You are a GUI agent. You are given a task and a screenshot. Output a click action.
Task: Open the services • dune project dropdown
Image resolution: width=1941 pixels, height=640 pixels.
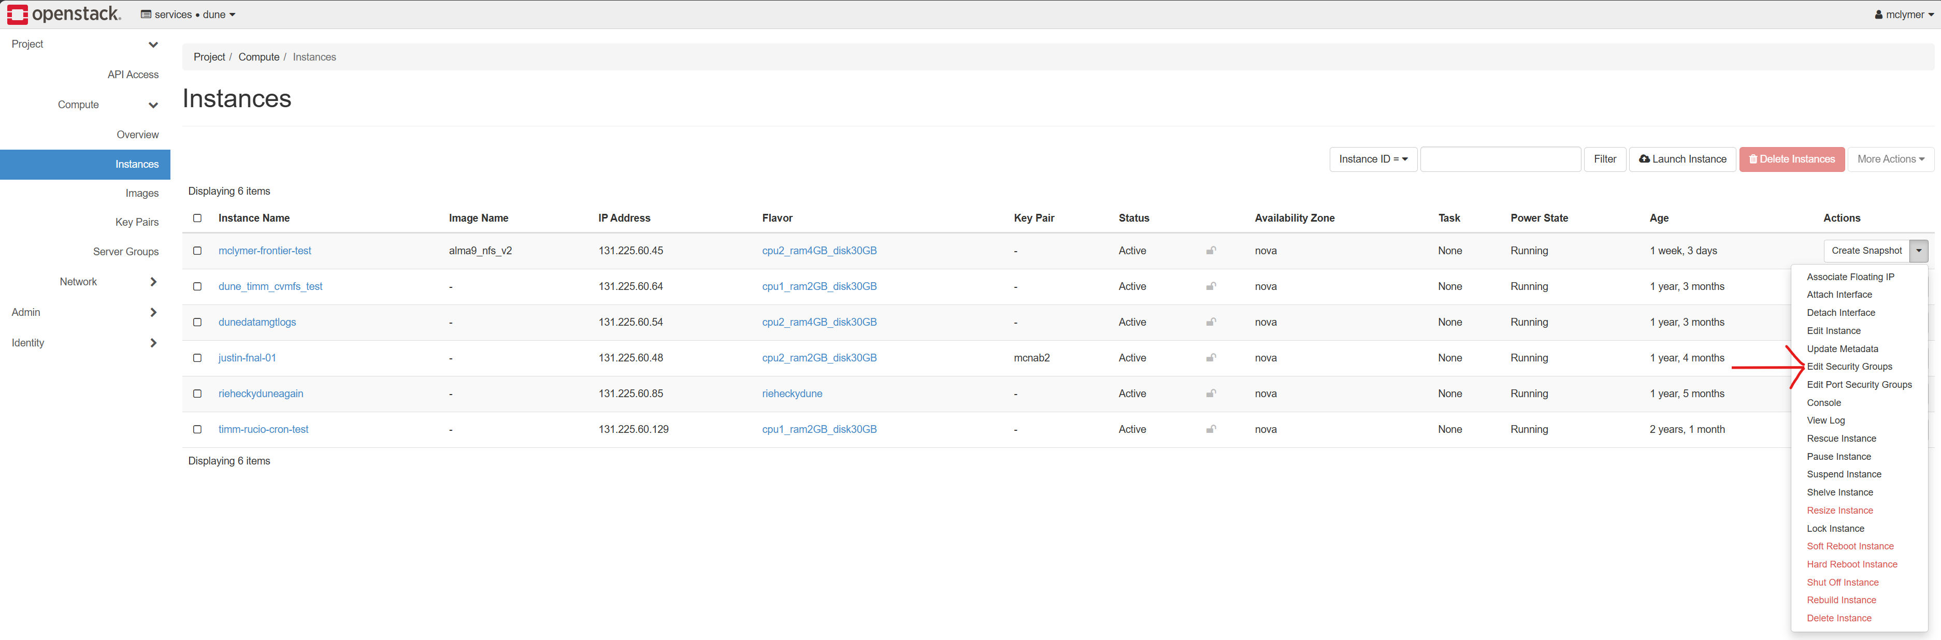click(189, 14)
